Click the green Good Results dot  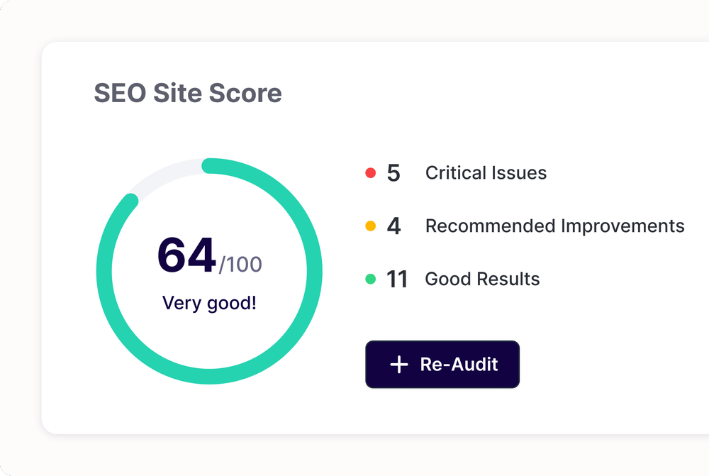(x=370, y=279)
